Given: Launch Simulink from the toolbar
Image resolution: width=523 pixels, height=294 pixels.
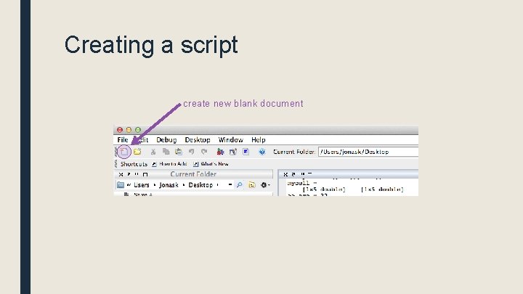Looking at the screenshot, I should (220, 152).
